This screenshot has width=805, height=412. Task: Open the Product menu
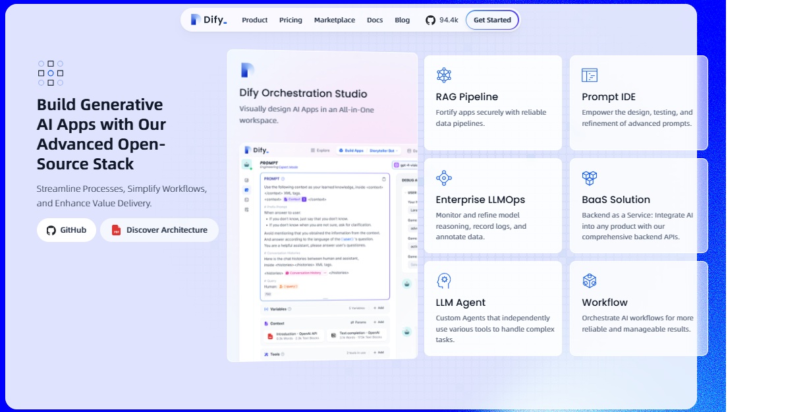click(x=254, y=20)
